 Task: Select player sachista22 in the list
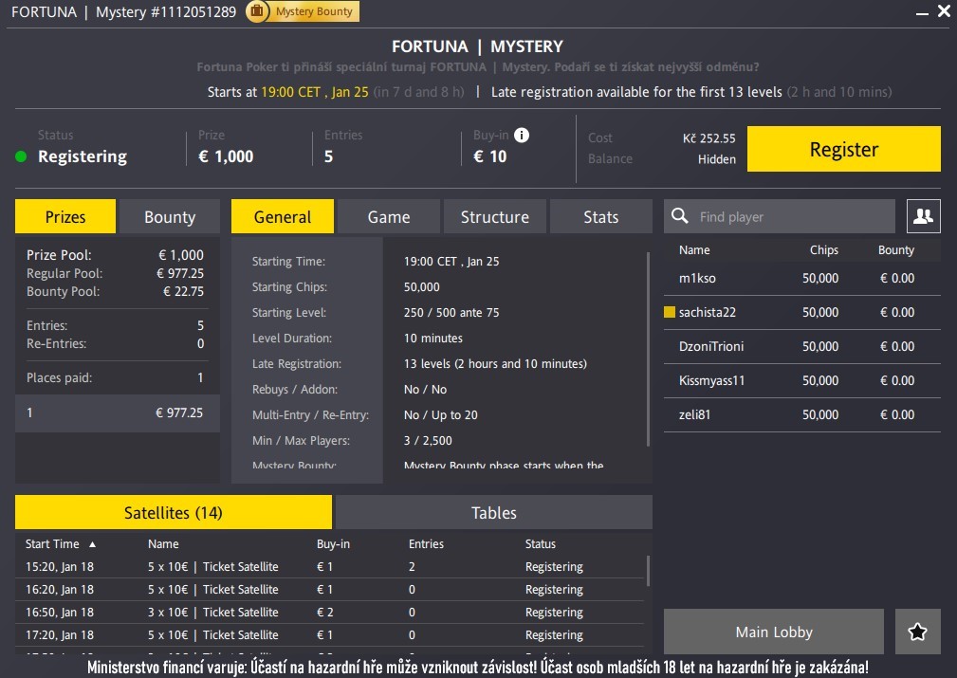click(x=802, y=313)
